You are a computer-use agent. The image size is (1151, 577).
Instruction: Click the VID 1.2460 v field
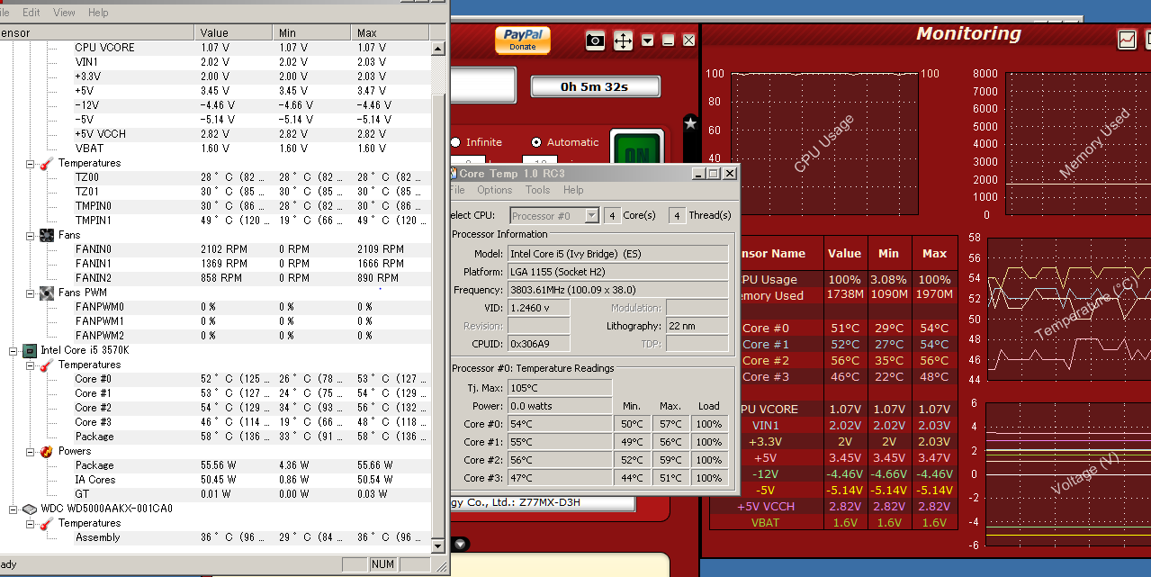pos(539,308)
